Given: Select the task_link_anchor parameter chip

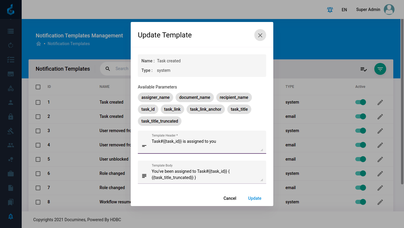Looking at the screenshot, I should (206, 109).
